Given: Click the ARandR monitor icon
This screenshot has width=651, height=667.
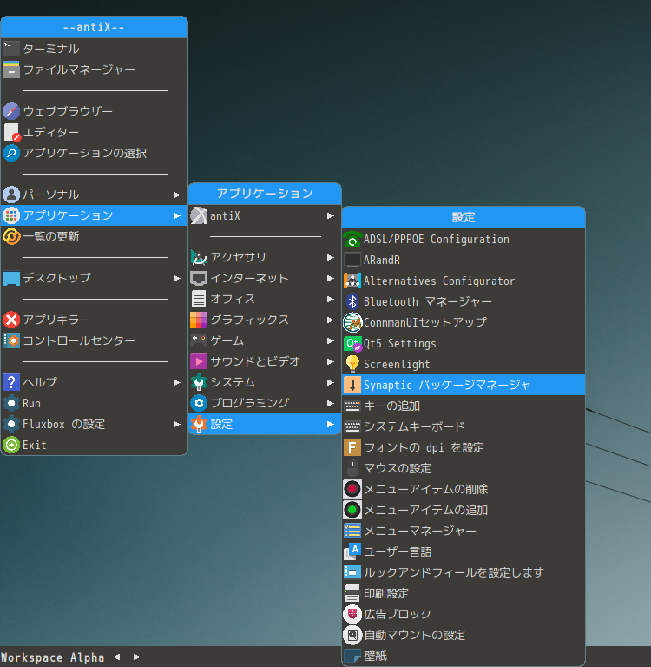Looking at the screenshot, I should pyautogui.click(x=352, y=260).
